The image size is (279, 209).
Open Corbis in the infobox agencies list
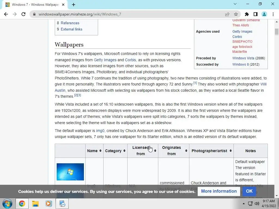click(237, 37)
